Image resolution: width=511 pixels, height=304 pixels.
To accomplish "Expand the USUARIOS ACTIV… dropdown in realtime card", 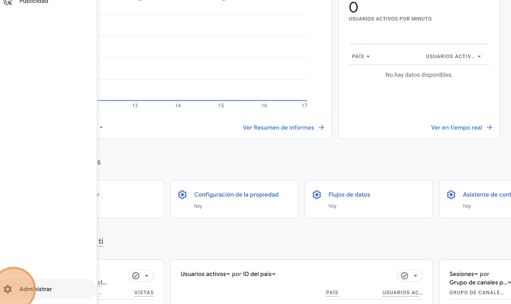I will 453,56.
